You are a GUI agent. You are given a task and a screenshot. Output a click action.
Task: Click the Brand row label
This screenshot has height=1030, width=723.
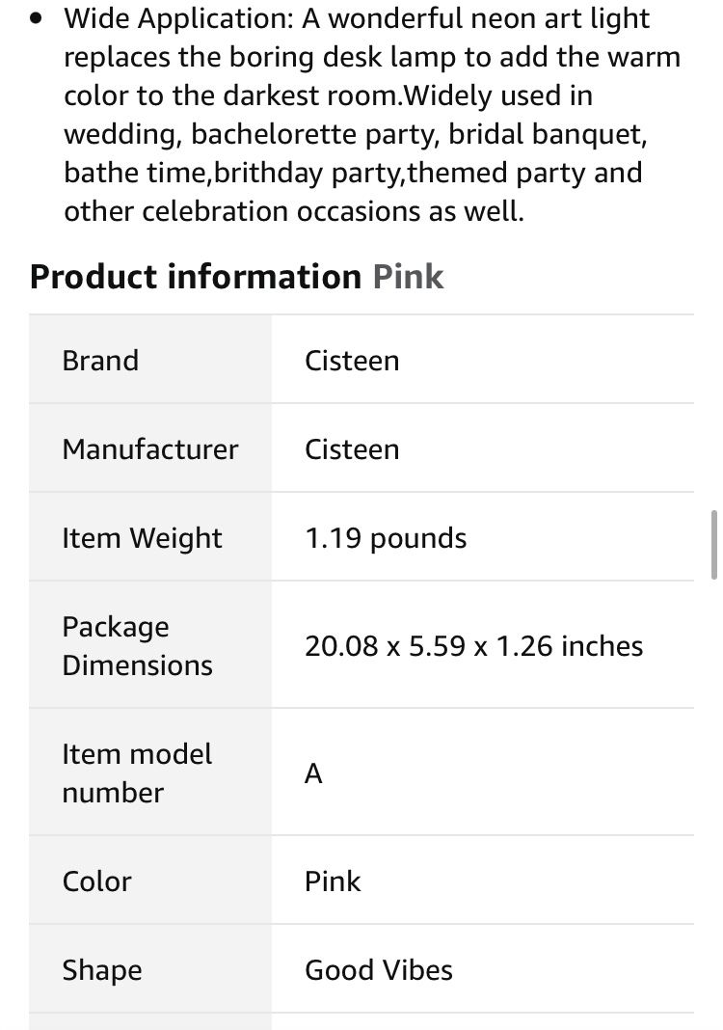(100, 361)
